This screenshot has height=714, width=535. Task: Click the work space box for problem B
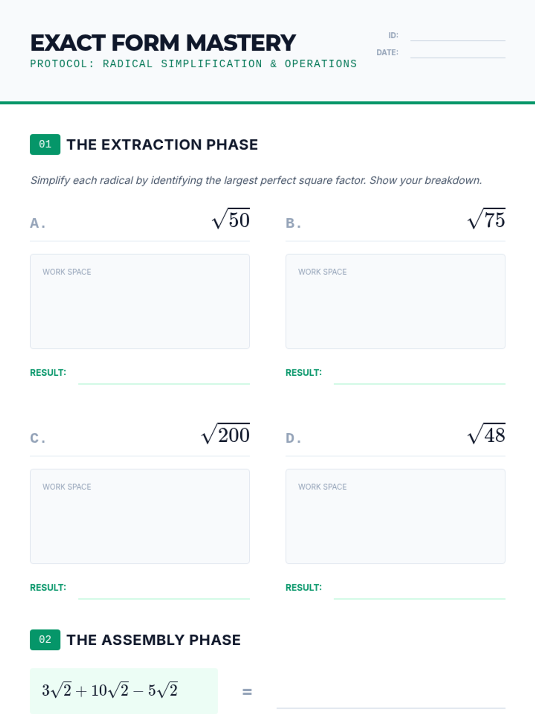[x=395, y=301]
